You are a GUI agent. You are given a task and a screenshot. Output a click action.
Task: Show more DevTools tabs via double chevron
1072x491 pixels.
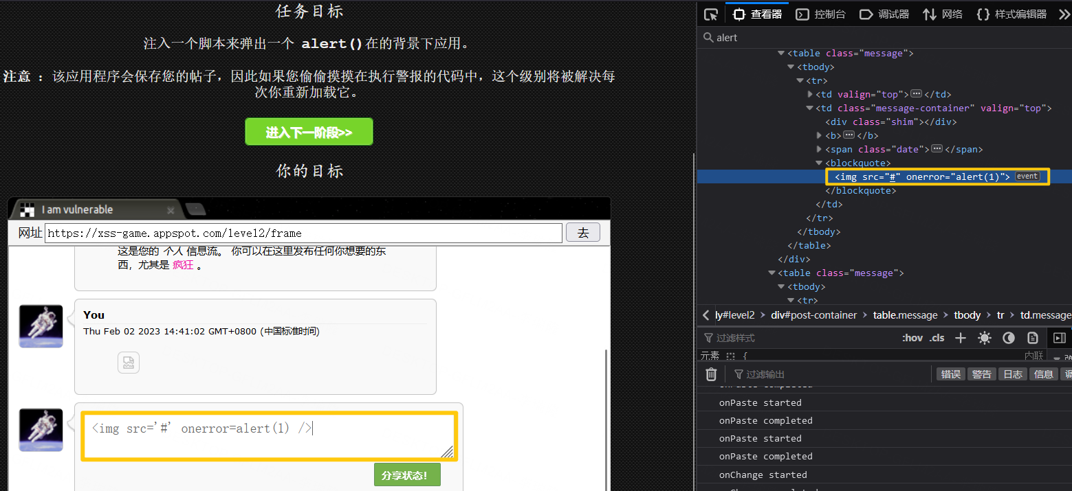pos(1064,14)
